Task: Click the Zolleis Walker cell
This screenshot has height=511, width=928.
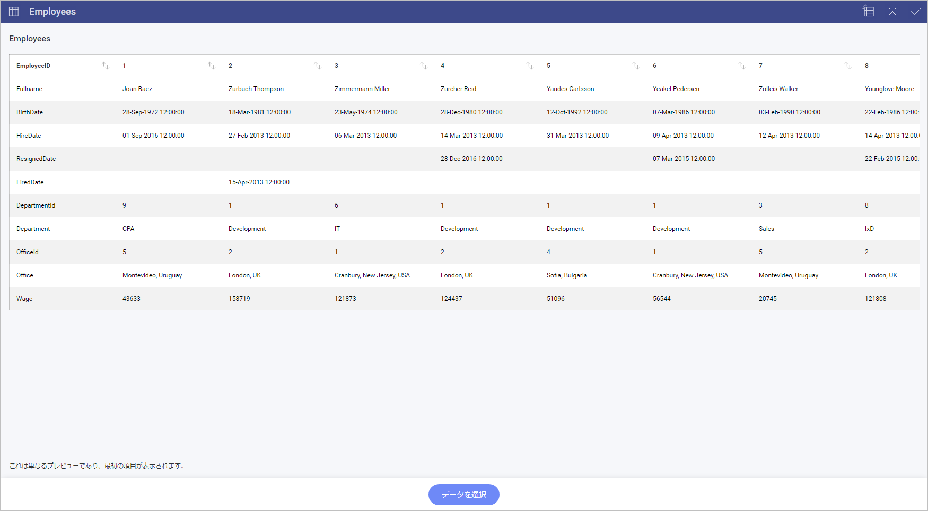Action: [804, 89]
